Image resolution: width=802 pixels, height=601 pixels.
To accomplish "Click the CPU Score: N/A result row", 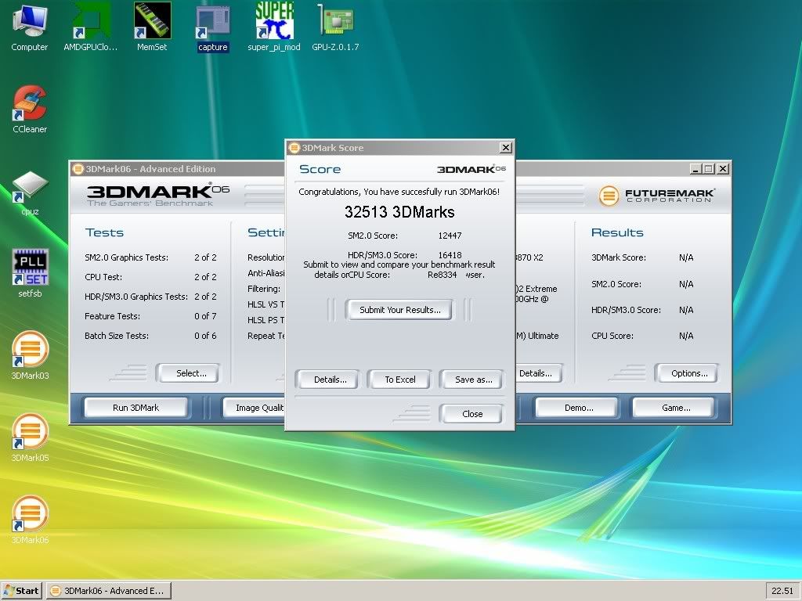I will pyautogui.click(x=642, y=336).
